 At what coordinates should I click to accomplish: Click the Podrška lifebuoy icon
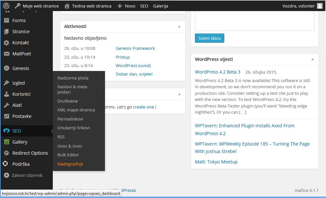(5, 164)
